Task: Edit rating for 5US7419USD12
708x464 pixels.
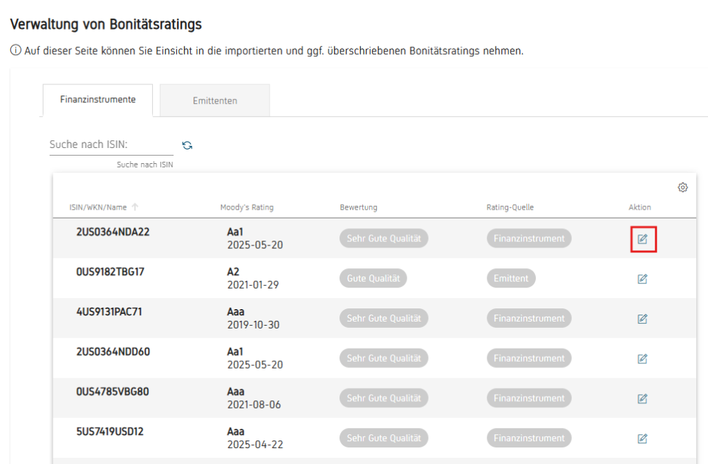Action: pyautogui.click(x=642, y=438)
